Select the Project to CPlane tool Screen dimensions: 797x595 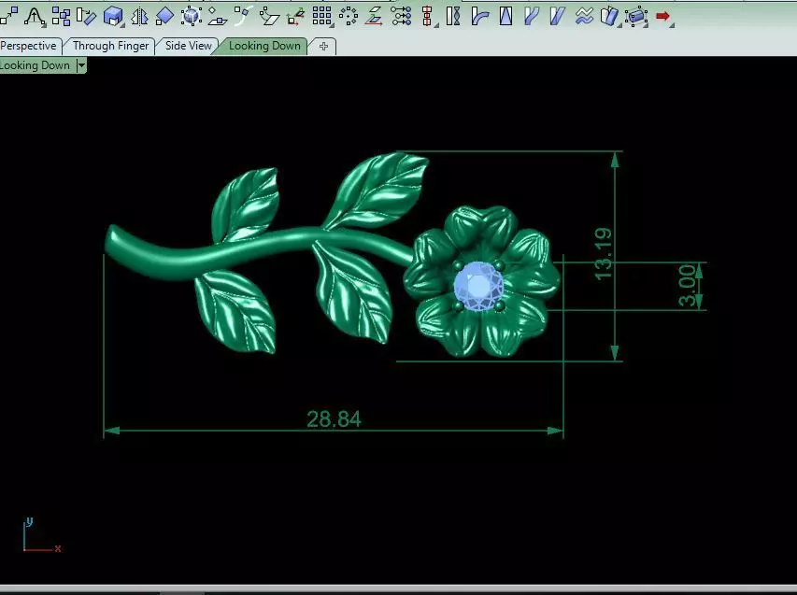[218, 16]
